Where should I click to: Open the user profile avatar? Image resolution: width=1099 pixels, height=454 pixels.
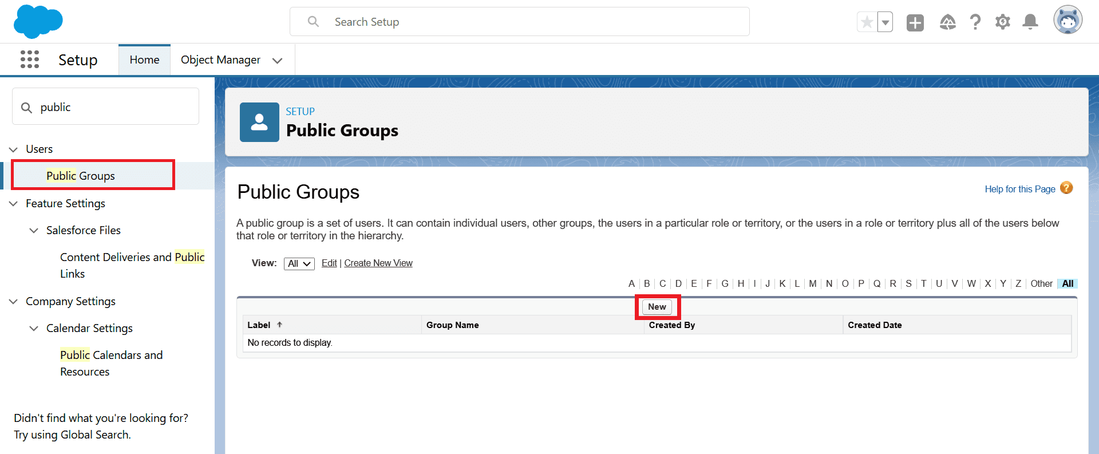(x=1068, y=21)
